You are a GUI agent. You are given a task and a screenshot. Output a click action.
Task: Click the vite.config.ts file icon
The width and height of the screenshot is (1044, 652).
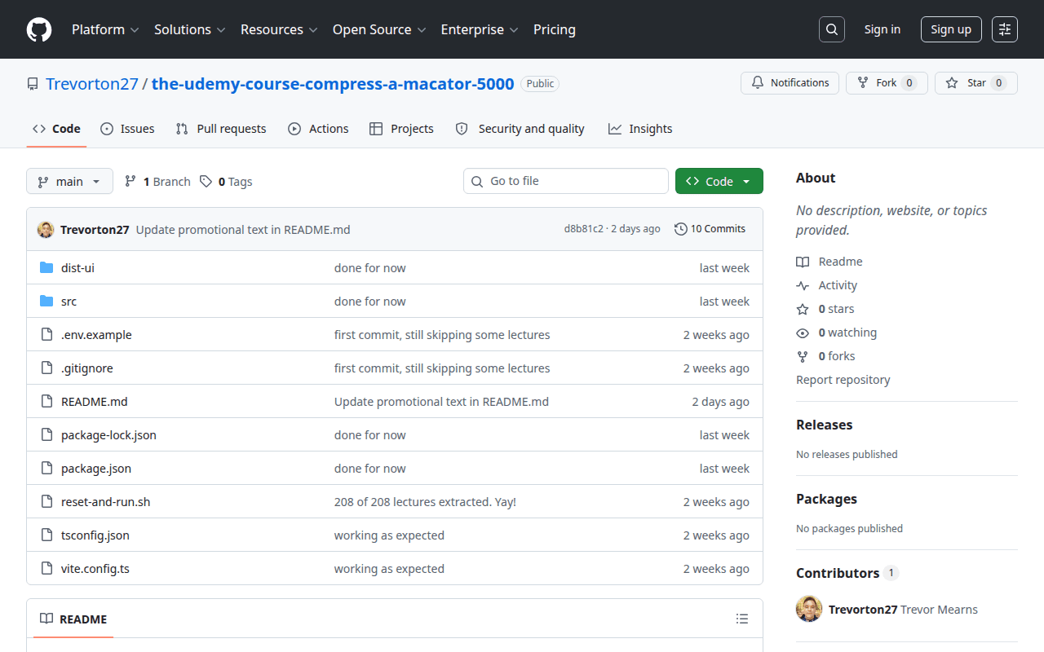46,568
